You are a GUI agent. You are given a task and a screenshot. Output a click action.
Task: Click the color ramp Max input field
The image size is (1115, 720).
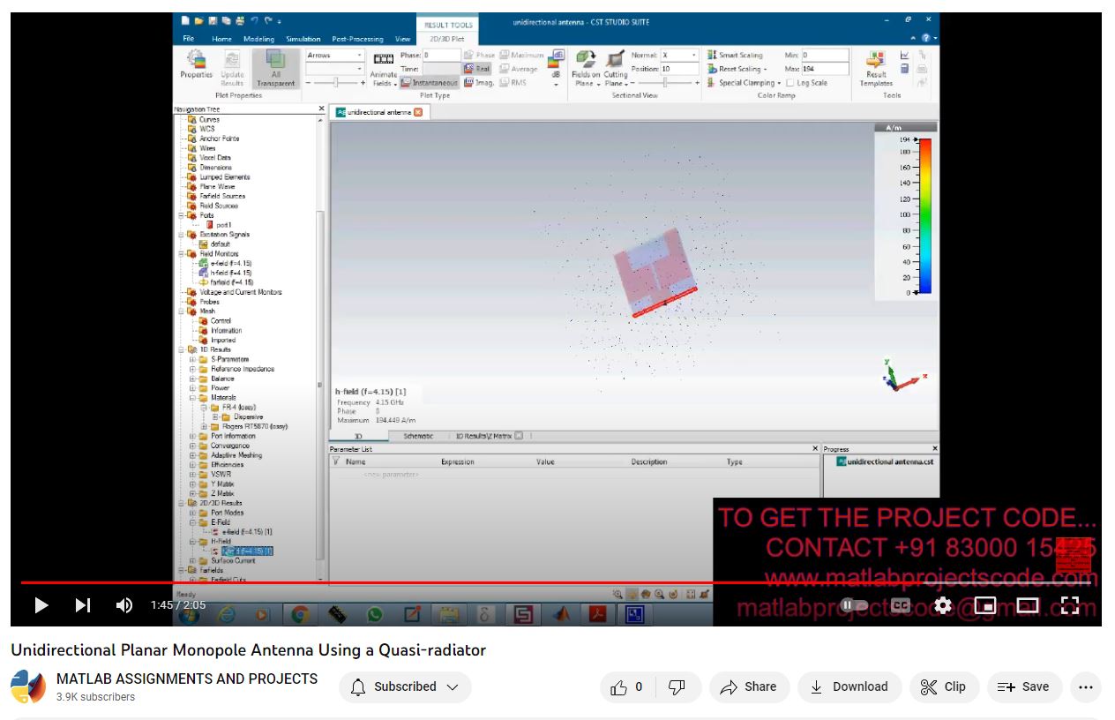(825, 69)
